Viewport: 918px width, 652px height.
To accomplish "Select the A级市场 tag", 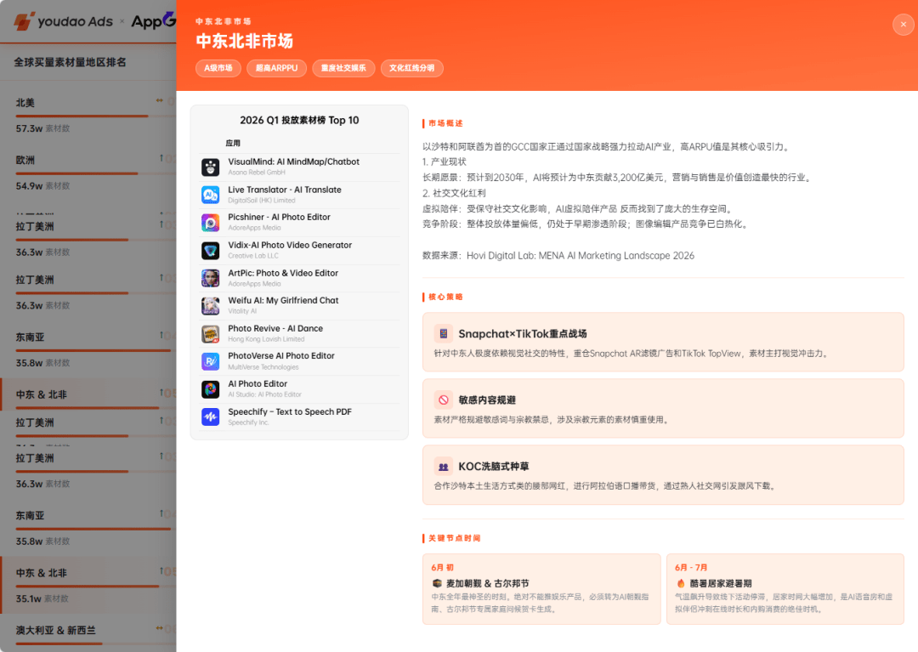I will (218, 69).
